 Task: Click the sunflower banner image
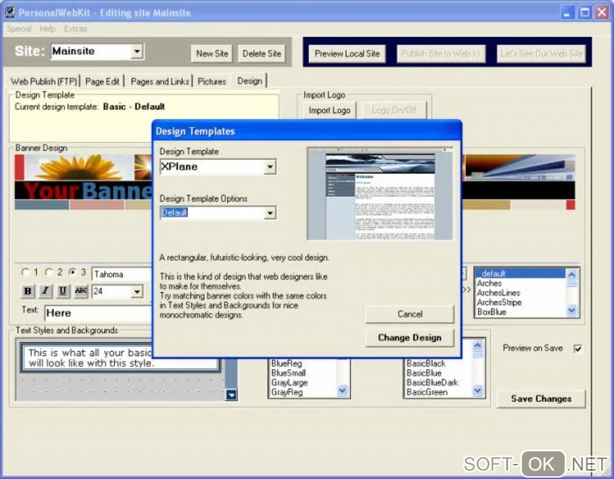[80, 167]
